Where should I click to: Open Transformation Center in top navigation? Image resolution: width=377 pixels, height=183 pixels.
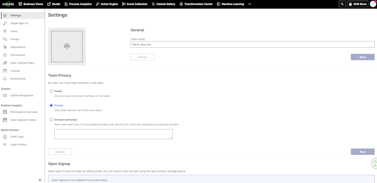click(x=196, y=4)
